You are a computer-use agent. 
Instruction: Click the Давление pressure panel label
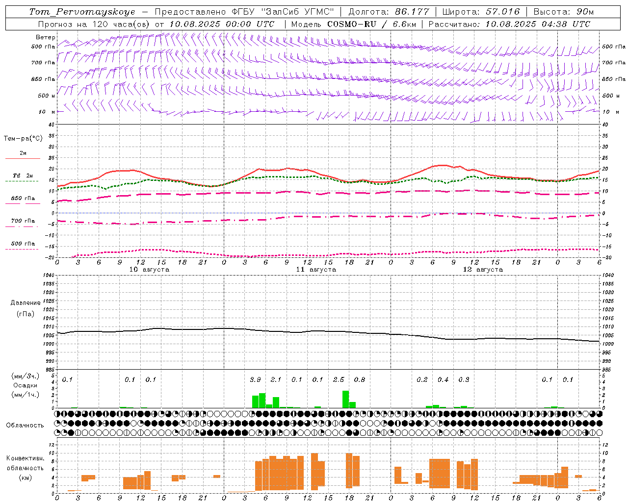(25, 303)
